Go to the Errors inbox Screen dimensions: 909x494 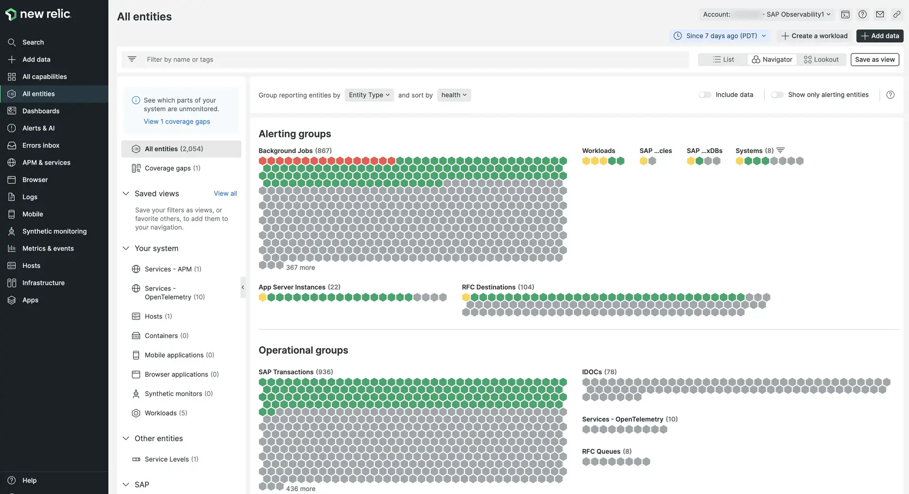click(x=41, y=145)
